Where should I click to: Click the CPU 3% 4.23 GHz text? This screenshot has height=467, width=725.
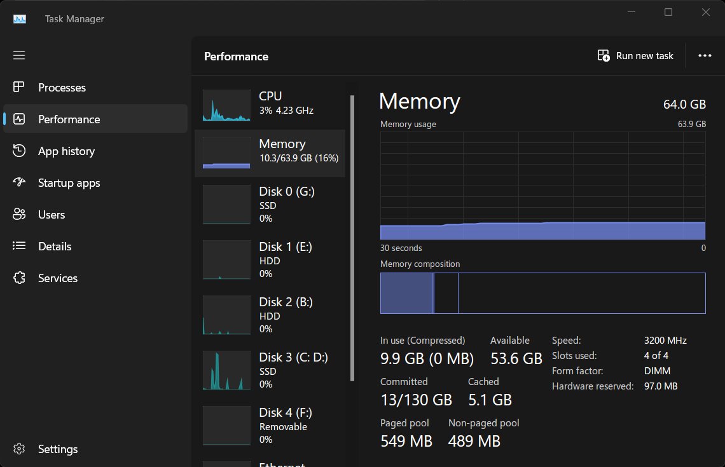click(x=286, y=111)
